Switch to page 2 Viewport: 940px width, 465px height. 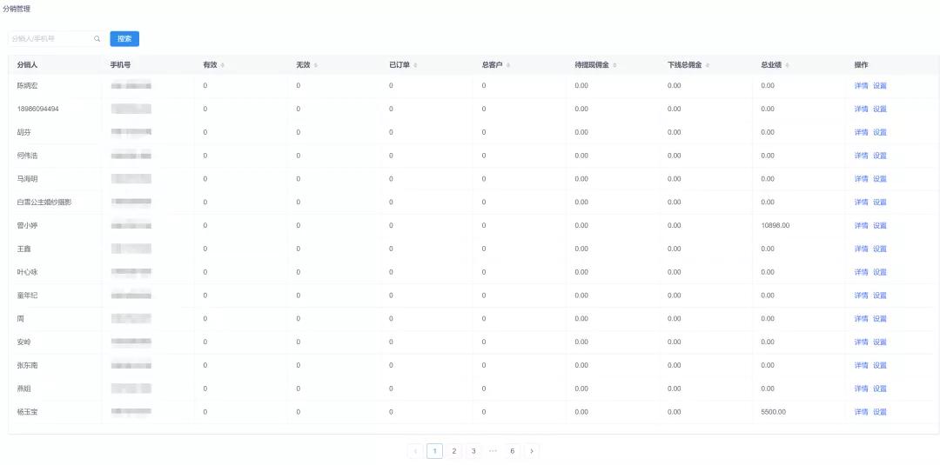(x=454, y=451)
